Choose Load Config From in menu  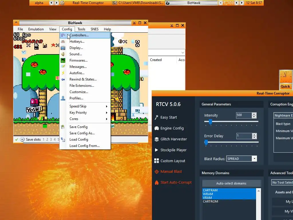[x=85, y=146]
